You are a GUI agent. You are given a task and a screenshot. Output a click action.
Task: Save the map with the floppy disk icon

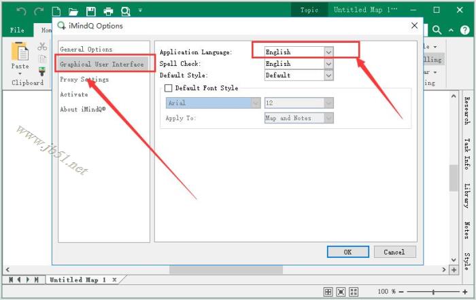coord(90,12)
